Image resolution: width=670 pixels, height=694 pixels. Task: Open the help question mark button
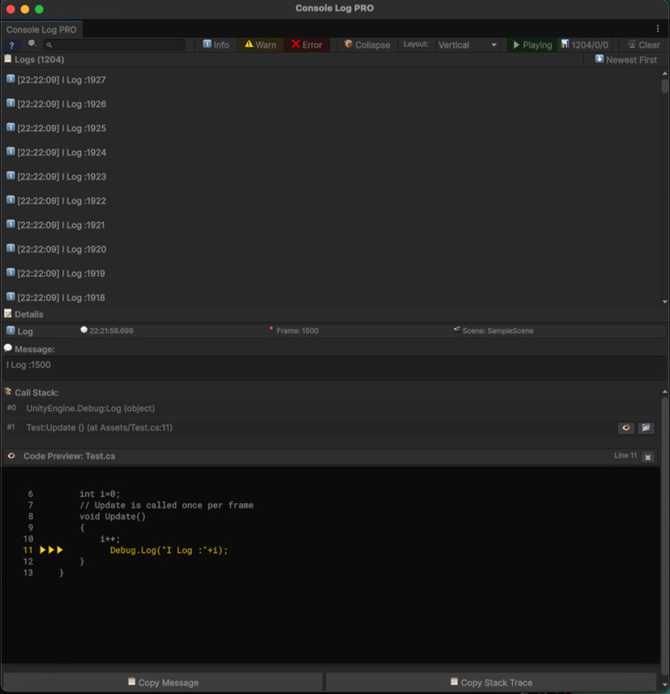pos(11,45)
